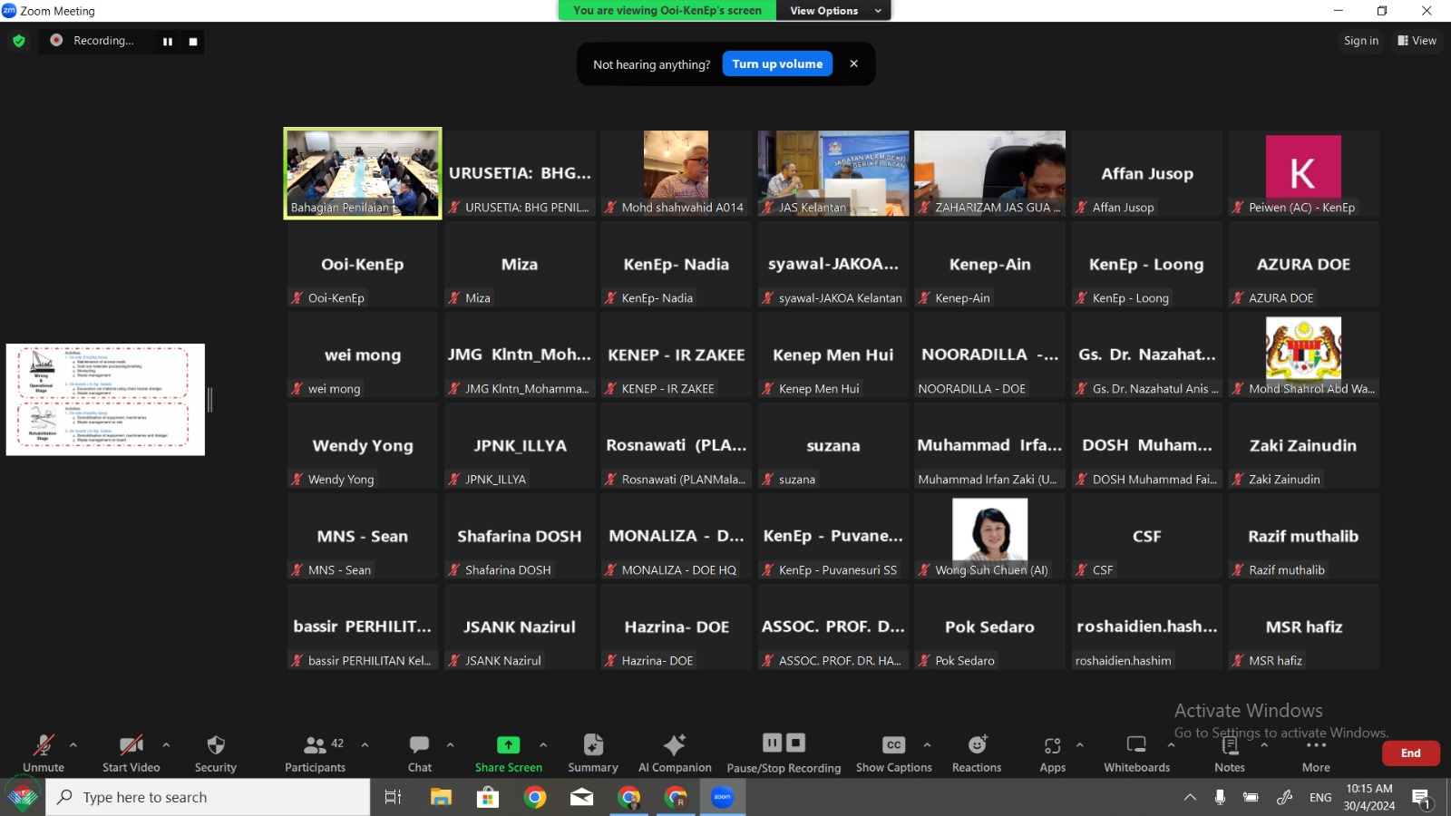Screen dimensions: 1451x816
Task: Open the View layout menu
Action: point(1417,41)
